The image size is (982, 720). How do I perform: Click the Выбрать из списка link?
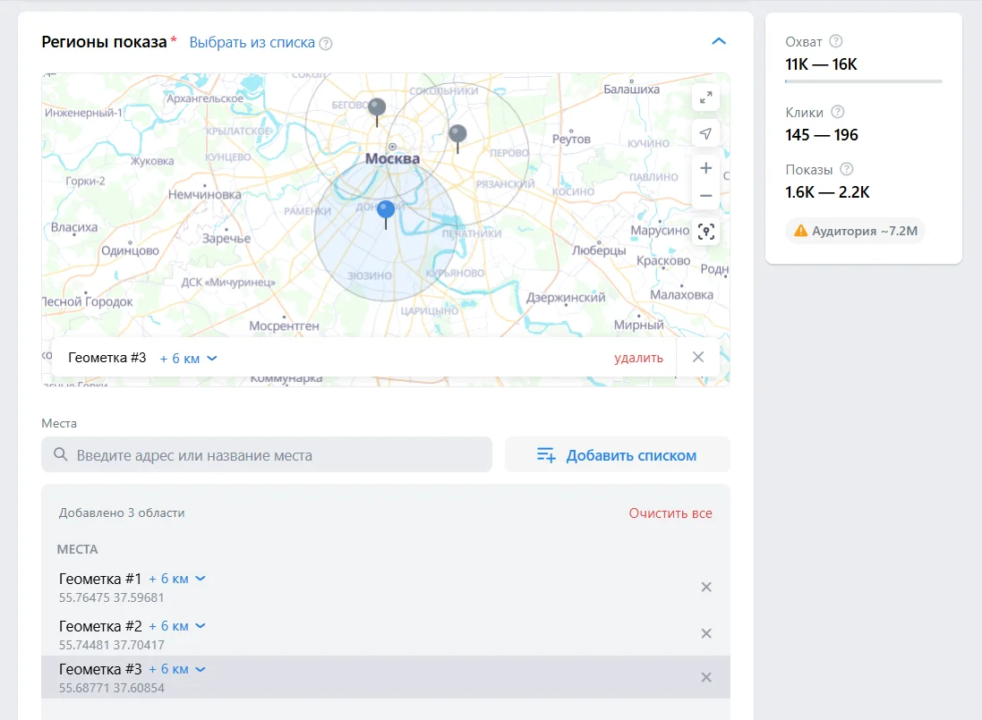(x=252, y=42)
